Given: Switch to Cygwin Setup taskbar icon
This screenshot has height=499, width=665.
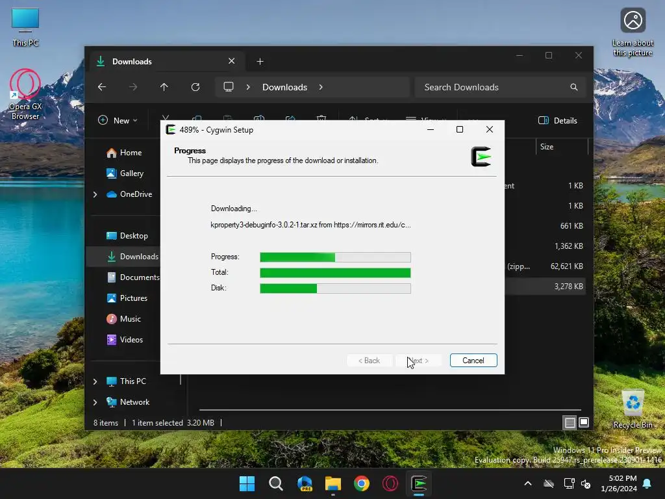Looking at the screenshot, I should point(419,483).
